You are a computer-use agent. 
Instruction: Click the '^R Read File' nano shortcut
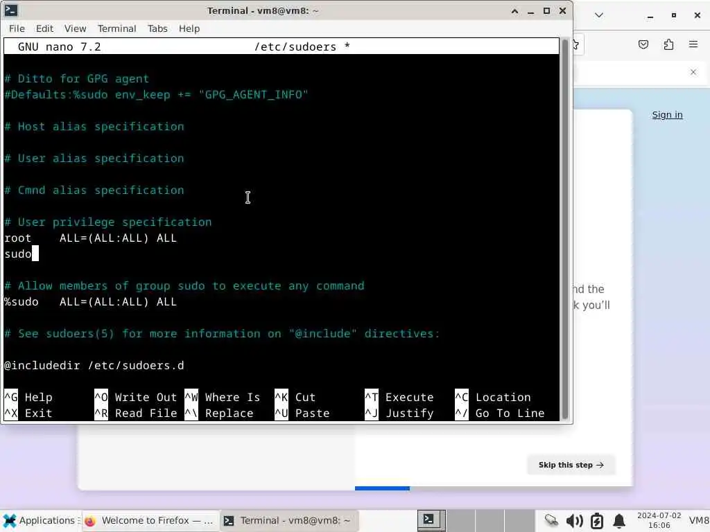(135, 413)
